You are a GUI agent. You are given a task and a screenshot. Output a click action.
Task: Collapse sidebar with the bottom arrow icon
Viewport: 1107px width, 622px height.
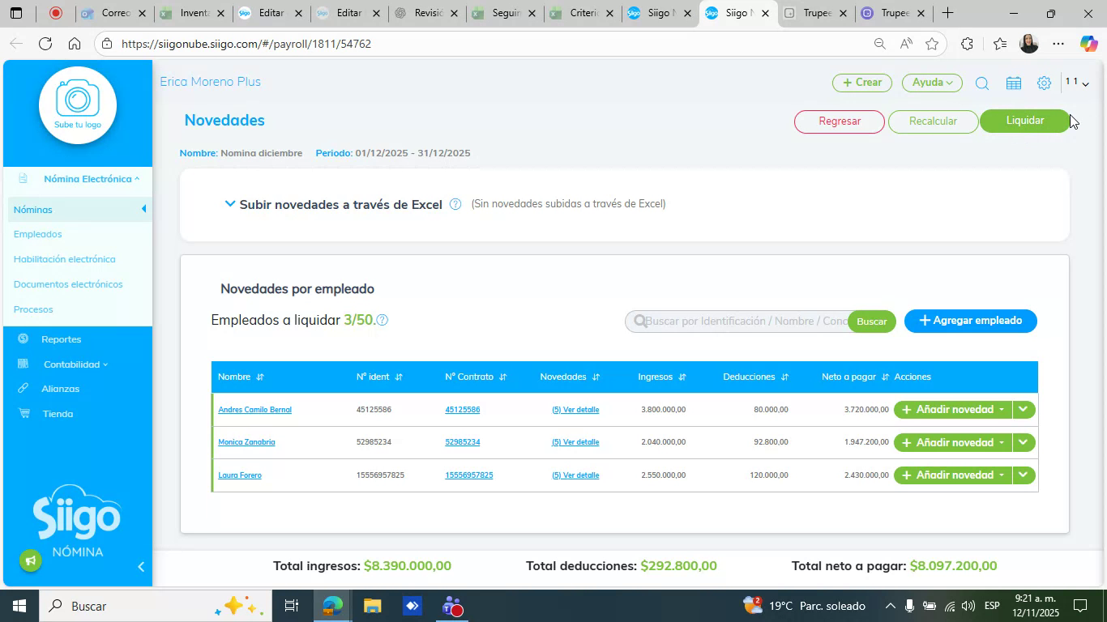140,567
